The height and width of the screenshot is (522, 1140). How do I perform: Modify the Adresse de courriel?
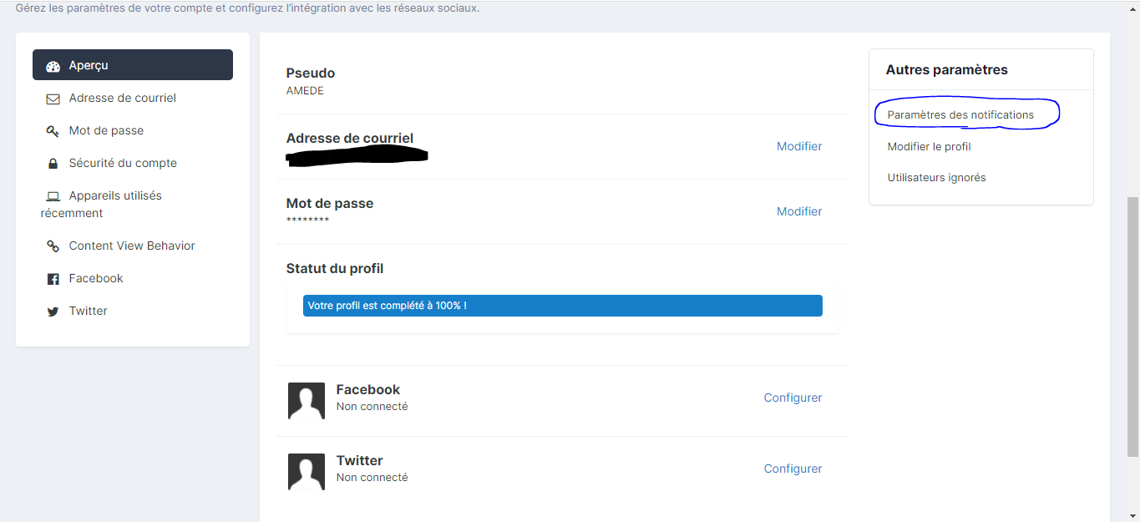pyautogui.click(x=799, y=146)
